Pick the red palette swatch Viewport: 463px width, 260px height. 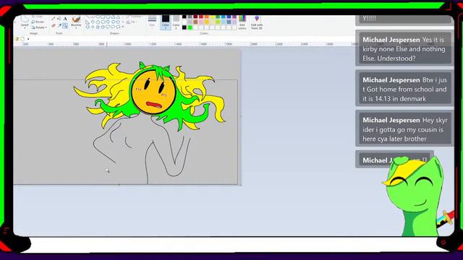point(201,17)
